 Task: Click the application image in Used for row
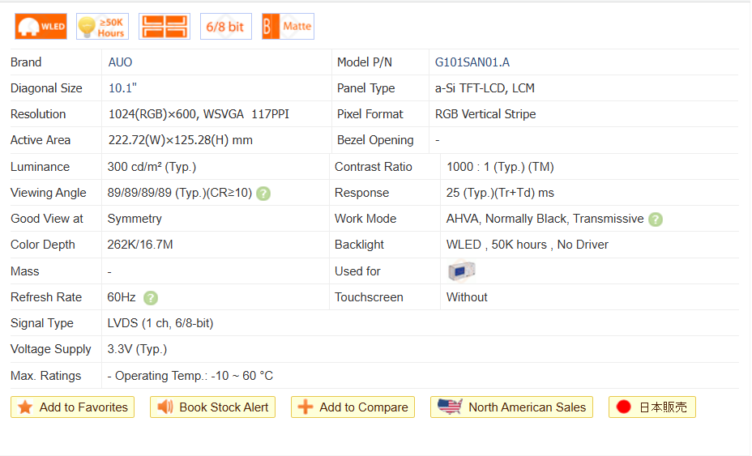[x=461, y=271]
